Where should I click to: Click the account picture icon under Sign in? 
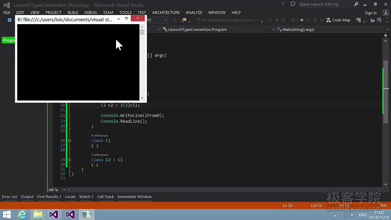click(x=386, y=13)
